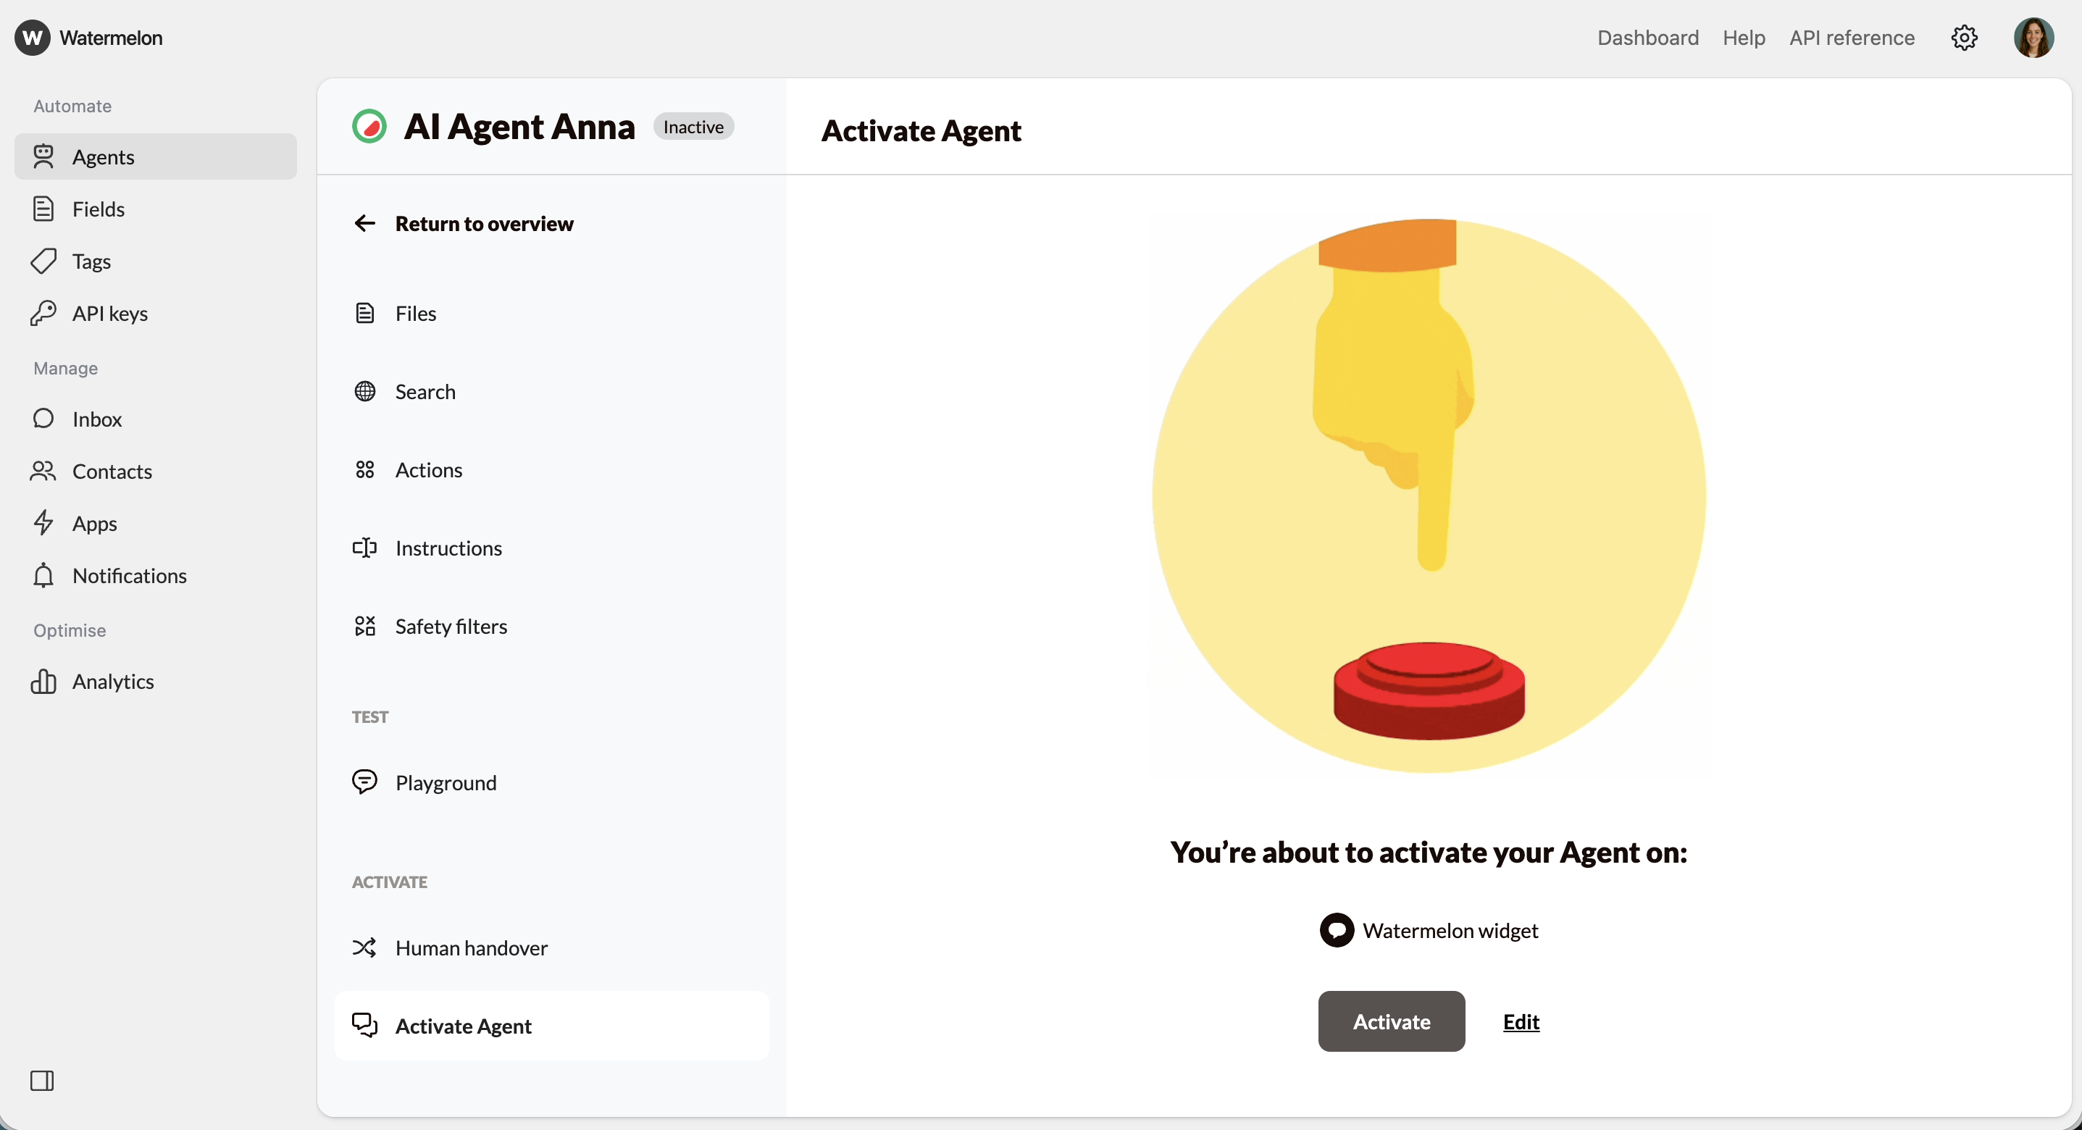Click the Inactive status badge
The width and height of the screenshot is (2082, 1130).
click(693, 126)
